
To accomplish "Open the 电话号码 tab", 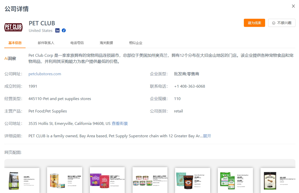I will pyautogui.click(x=77, y=43).
